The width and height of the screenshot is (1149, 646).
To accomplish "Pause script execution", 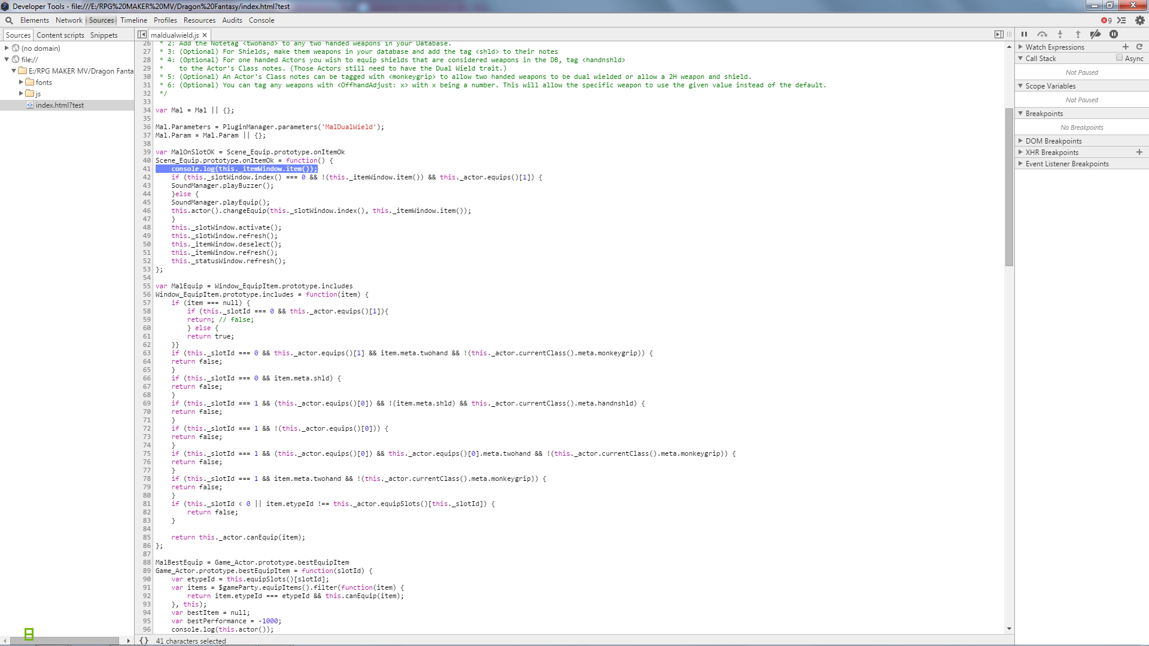I will 1024,35.
